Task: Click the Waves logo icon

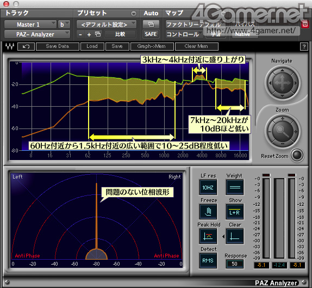Action: [x=10, y=46]
